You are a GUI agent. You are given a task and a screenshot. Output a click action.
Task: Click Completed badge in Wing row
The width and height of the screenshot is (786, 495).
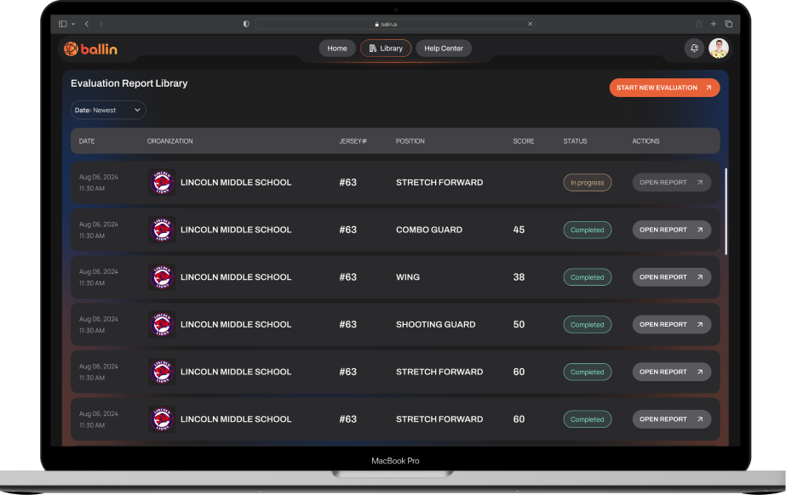pos(587,277)
